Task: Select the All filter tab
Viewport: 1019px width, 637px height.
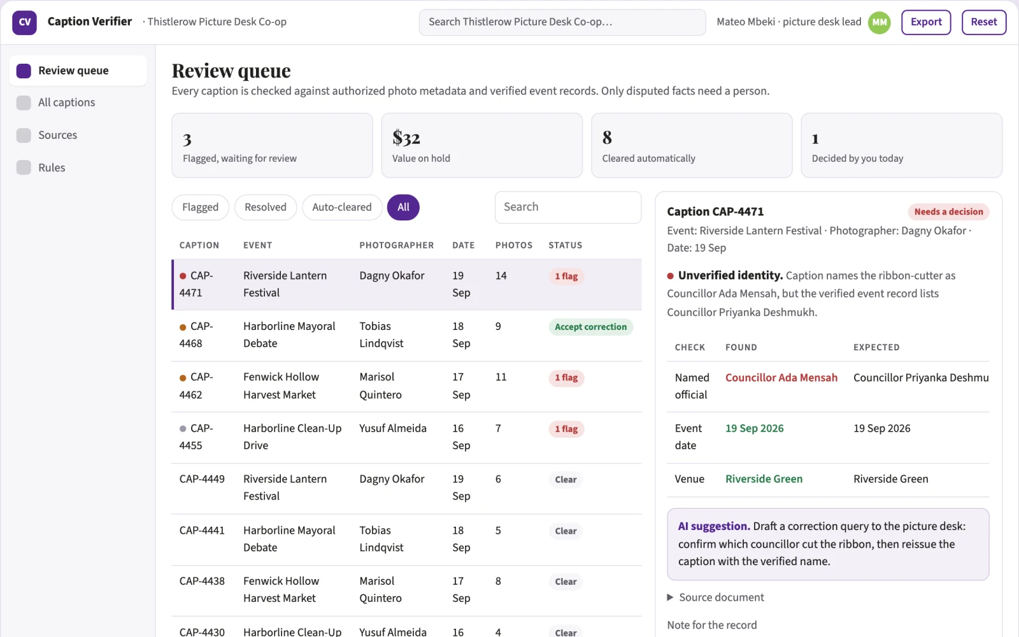Action: pos(403,207)
